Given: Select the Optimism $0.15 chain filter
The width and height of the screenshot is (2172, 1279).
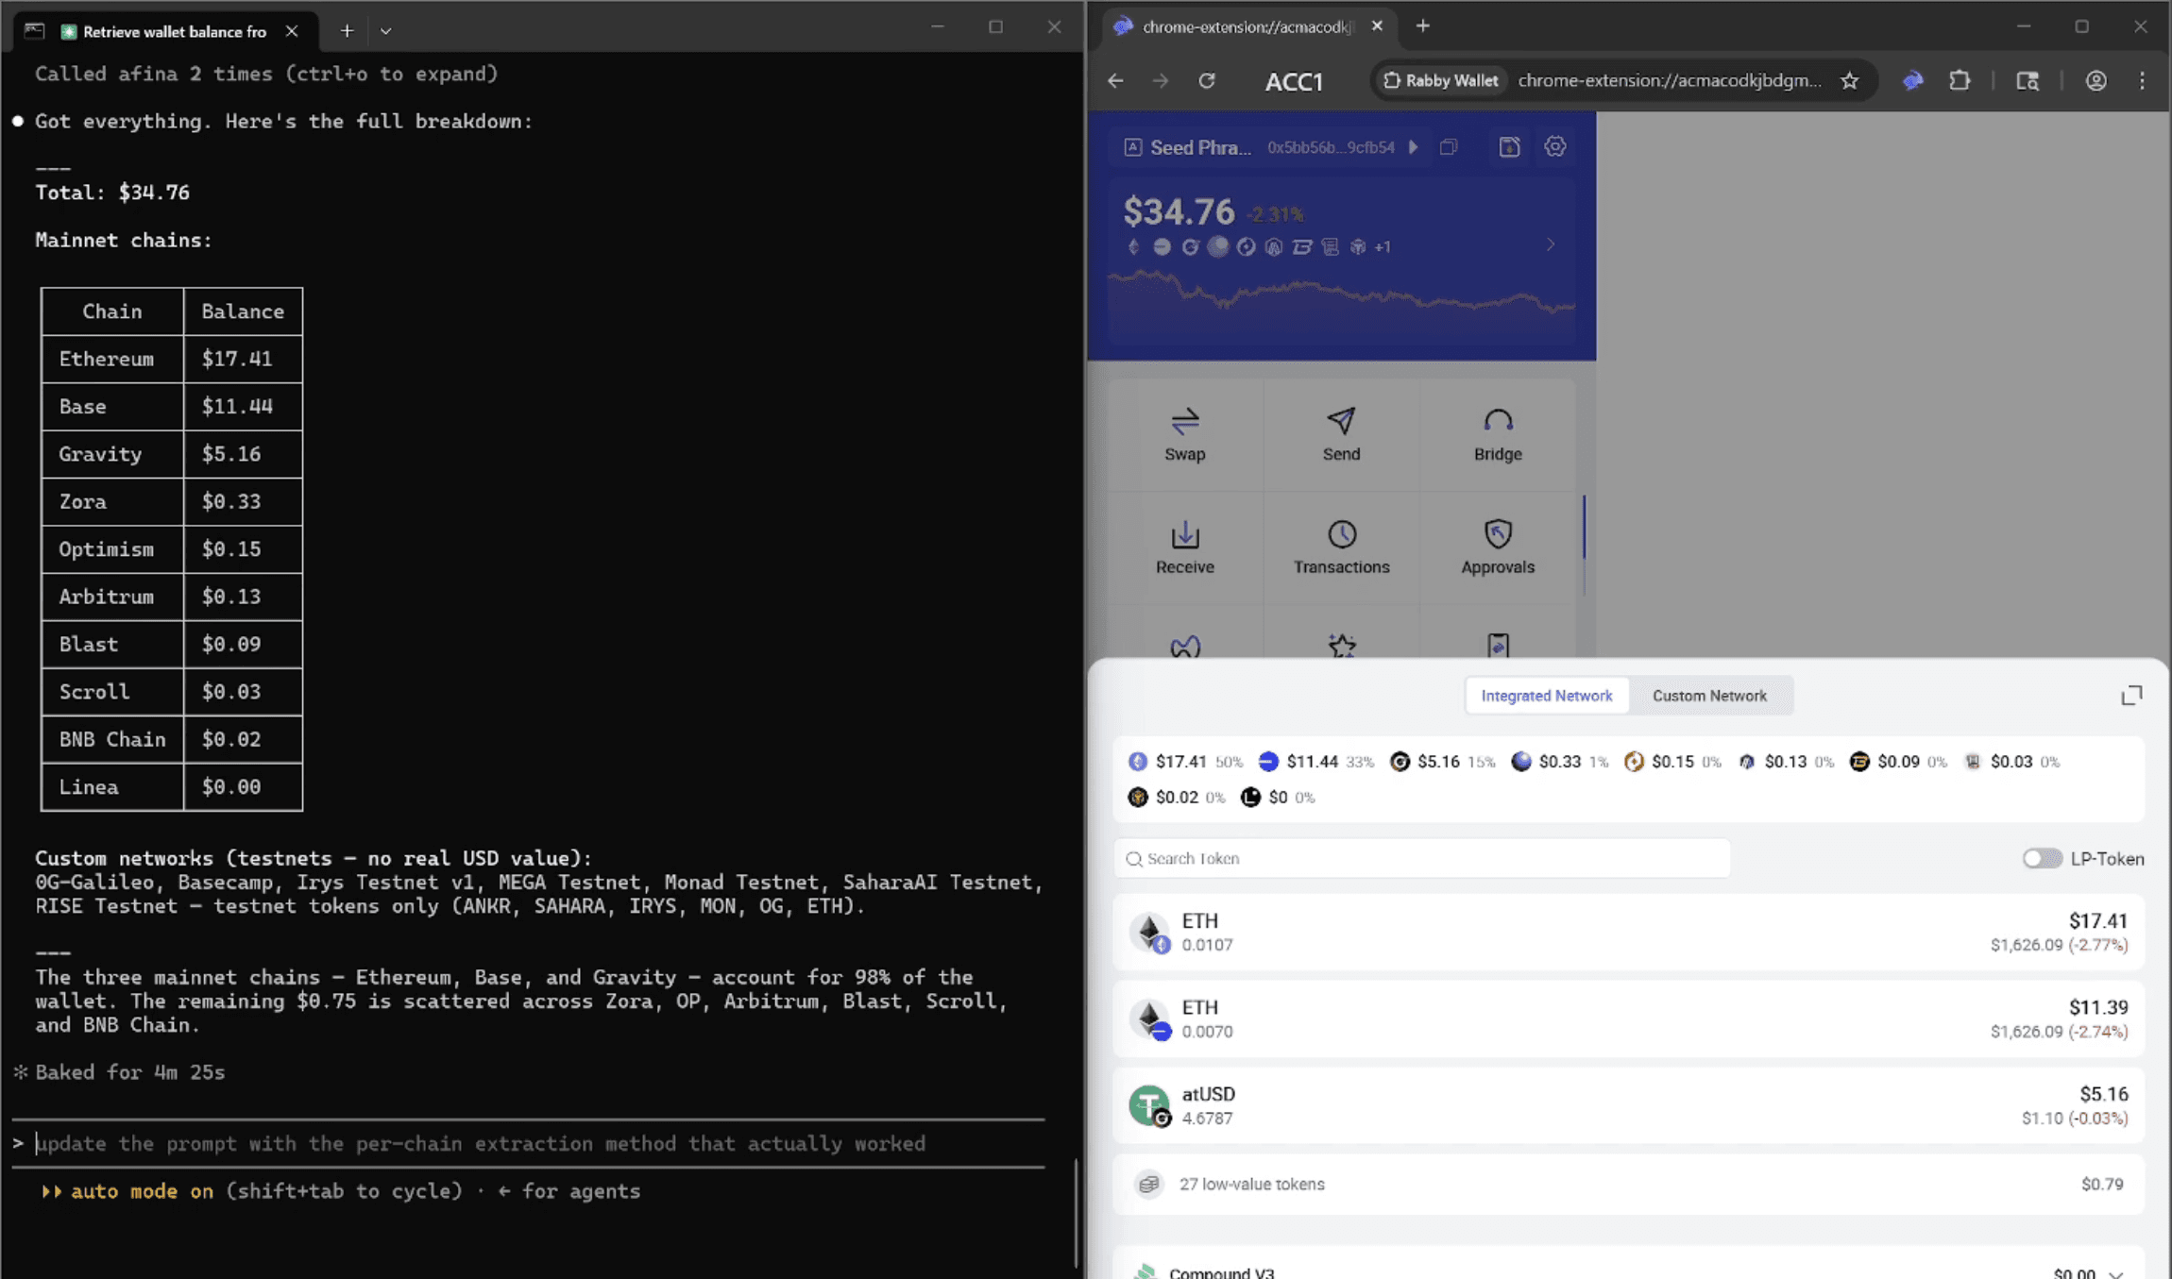Looking at the screenshot, I should pyautogui.click(x=1672, y=762).
